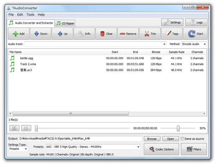Click the Output path input field

click(x=80, y=139)
